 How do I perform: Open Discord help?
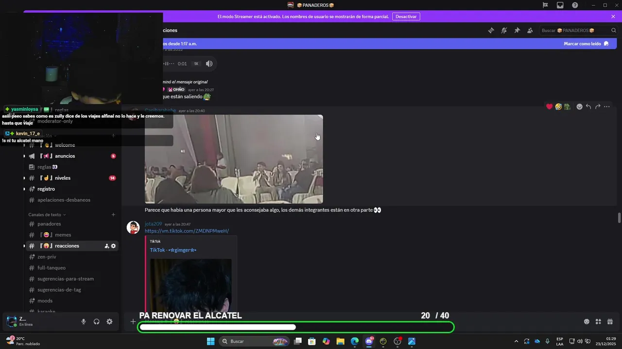pyautogui.click(x=575, y=5)
